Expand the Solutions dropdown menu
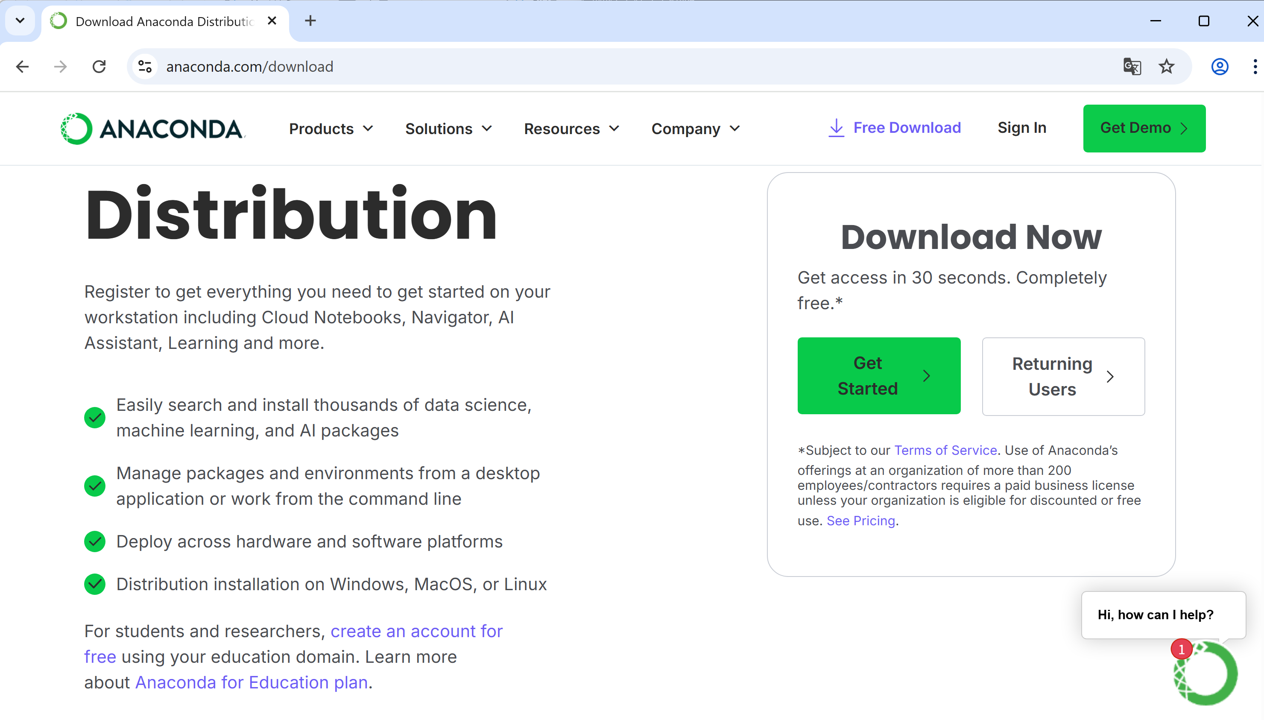 click(448, 129)
